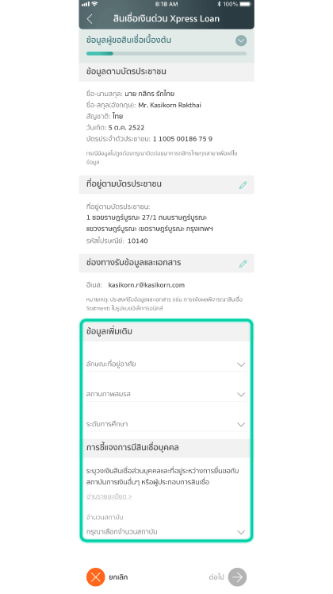Click the email address kasikorn.r@kasikorn.com
The width and height of the screenshot is (333, 594).
pyautogui.click(x=147, y=285)
